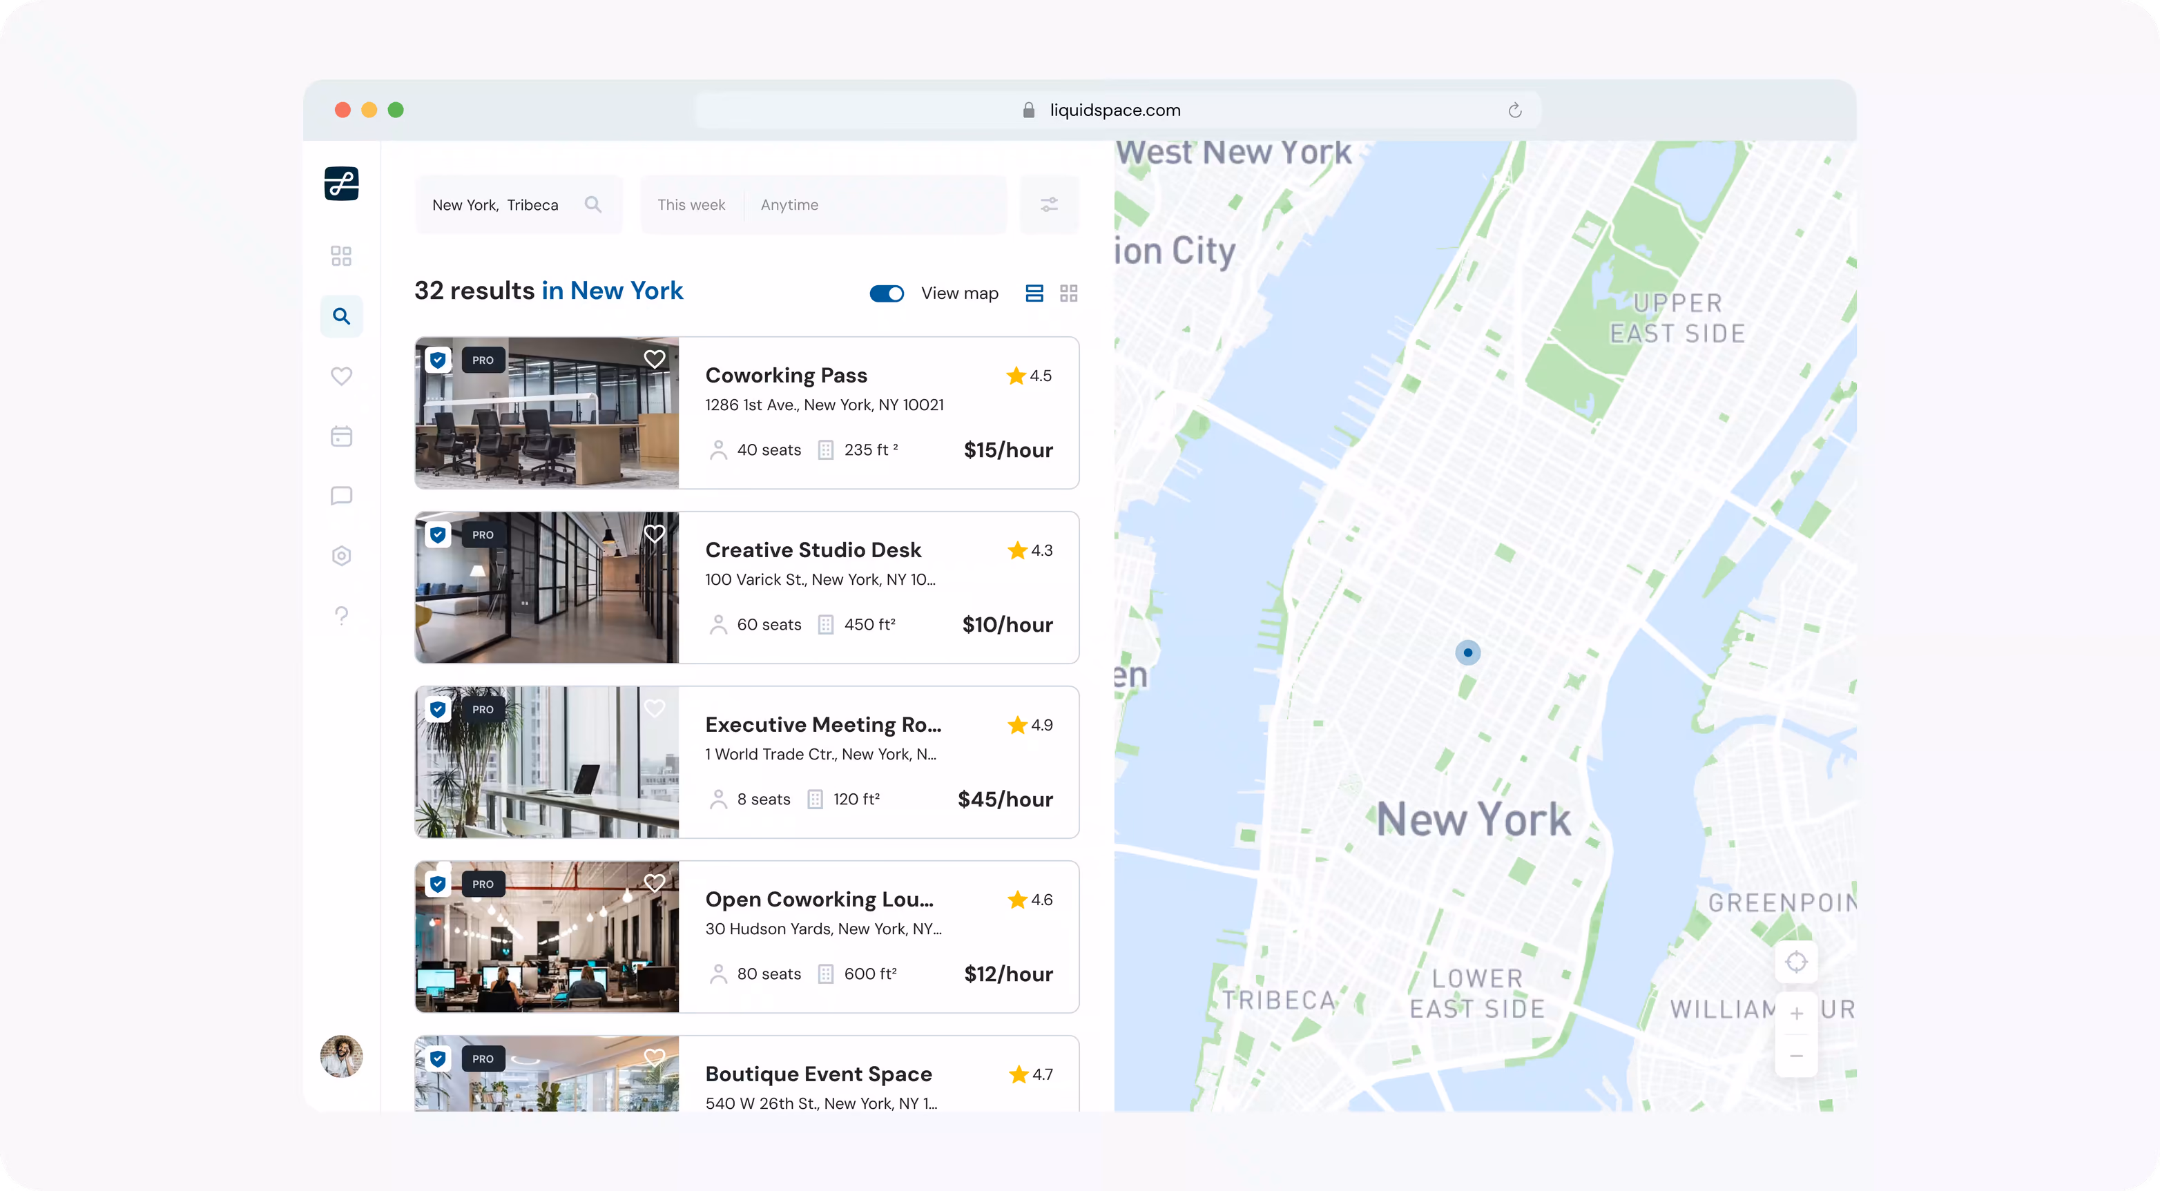Open the This week date selector
This screenshot has width=2160, height=1191.
point(691,204)
